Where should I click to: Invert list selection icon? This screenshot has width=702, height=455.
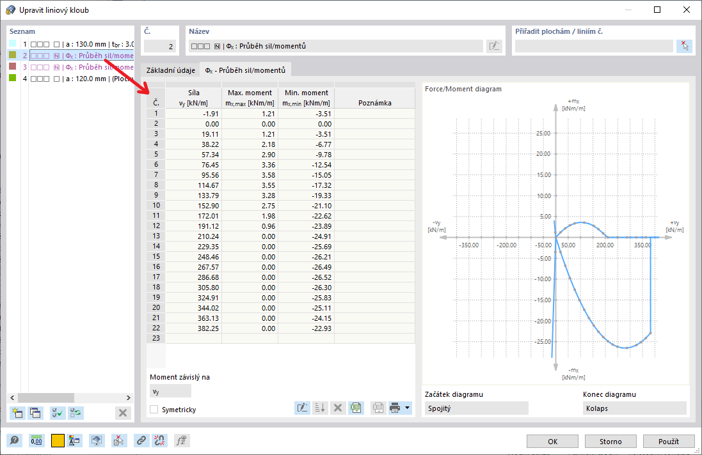pyautogui.click(x=76, y=413)
